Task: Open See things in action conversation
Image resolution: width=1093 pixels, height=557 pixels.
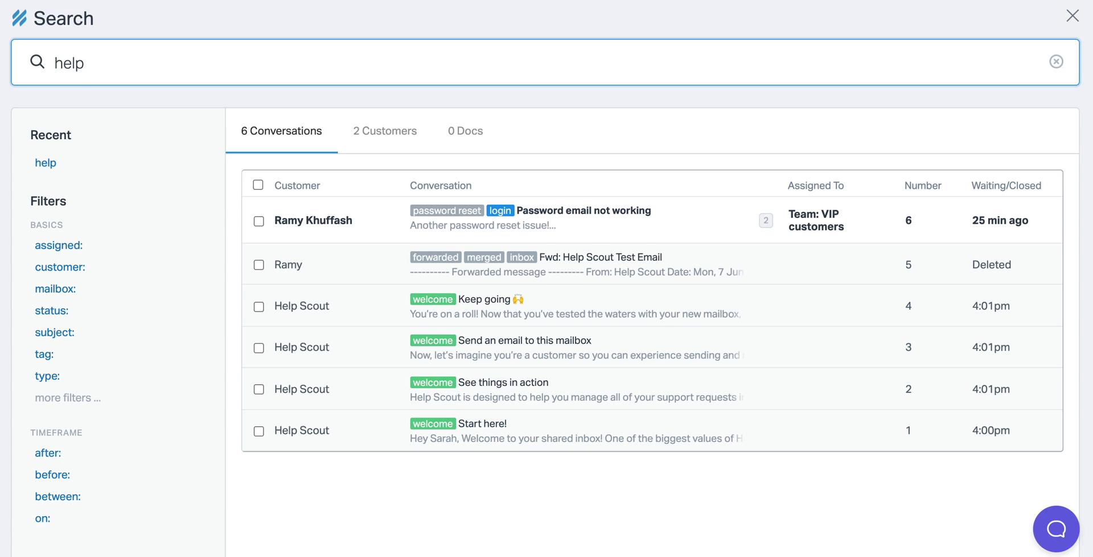Action: pyautogui.click(x=503, y=383)
